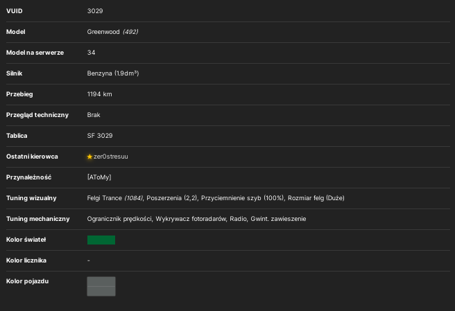
Task: Click Felgi Trance tuning entry
Action: [x=105, y=198]
